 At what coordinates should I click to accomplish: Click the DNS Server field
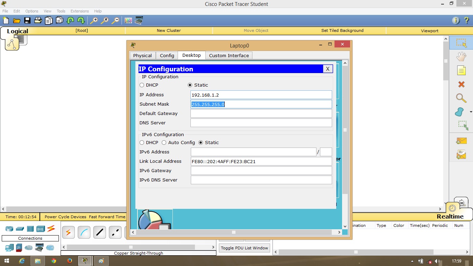261,123
